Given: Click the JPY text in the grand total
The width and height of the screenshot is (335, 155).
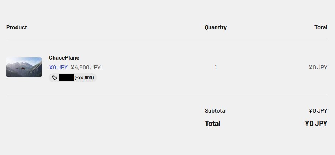Looking at the screenshot, I should coord(321,124).
